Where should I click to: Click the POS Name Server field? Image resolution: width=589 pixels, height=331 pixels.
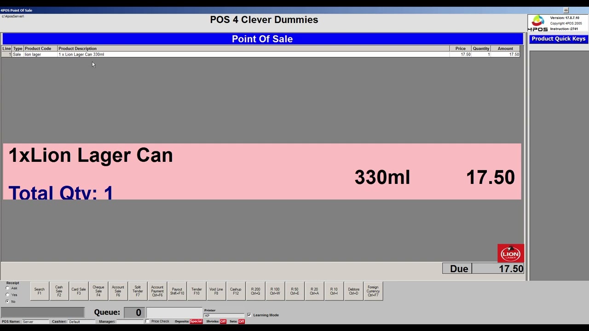35,322
